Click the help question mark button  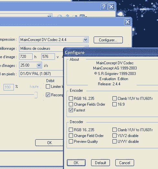[104, 7]
